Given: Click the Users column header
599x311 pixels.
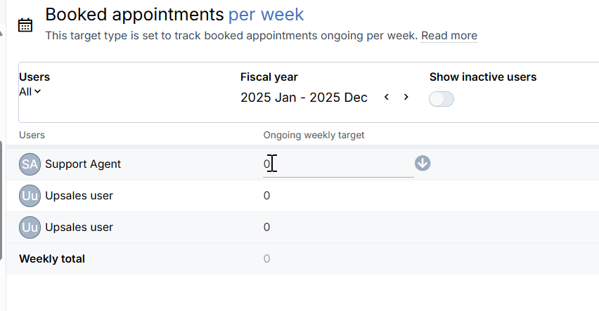Looking at the screenshot, I should click(x=32, y=135).
